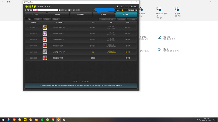Sort by the 아이템이름 column header
The image size is (218, 122).
pyautogui.click(x=59, y=23)
